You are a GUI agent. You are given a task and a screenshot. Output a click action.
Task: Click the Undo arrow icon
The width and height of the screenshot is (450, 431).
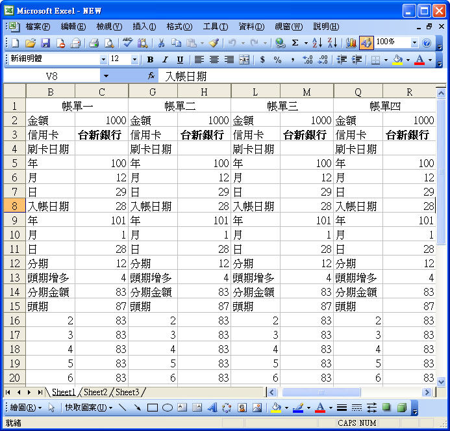coord(232,43)
